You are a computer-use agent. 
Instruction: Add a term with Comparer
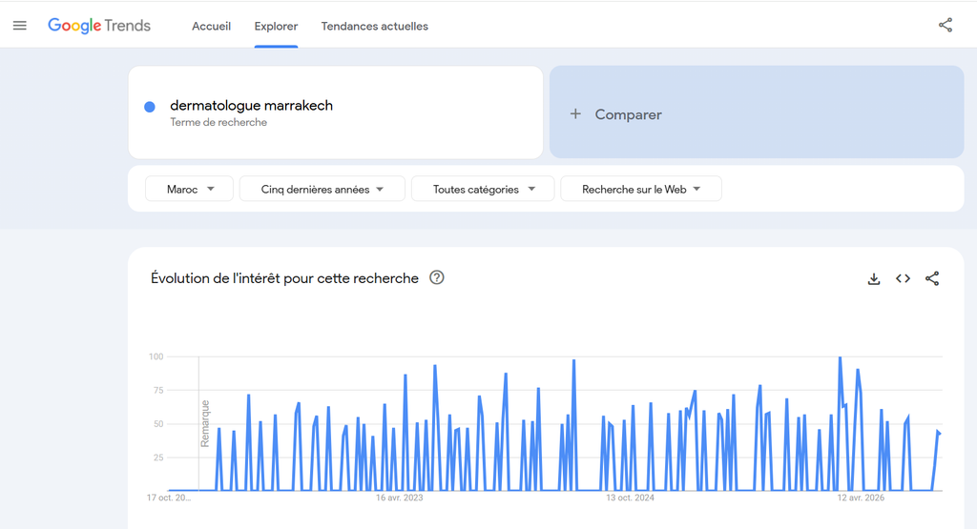tap(757, 112)
